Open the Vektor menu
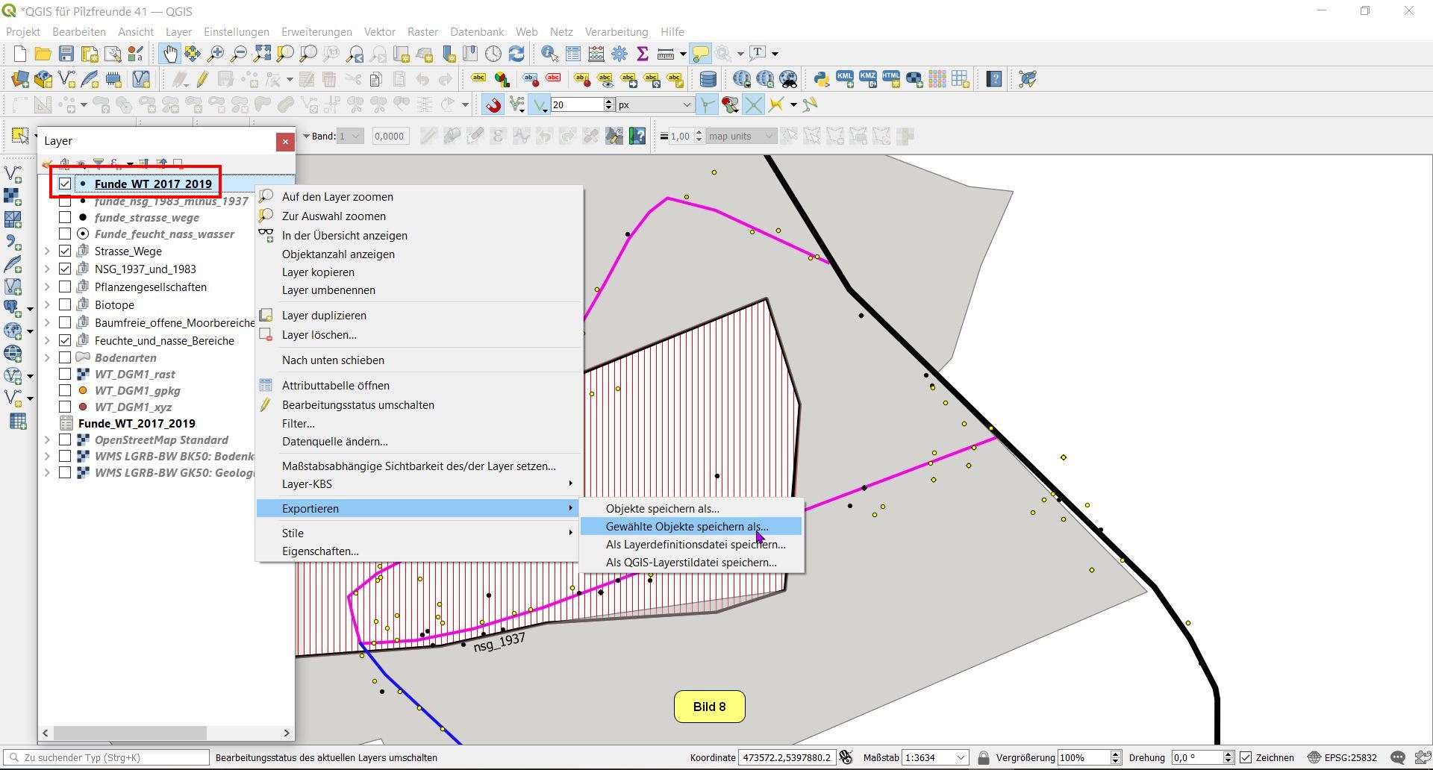This screenshot has height=770, width=1433. click(x=379, y=32)
